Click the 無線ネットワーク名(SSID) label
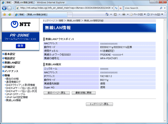The height and width of the screenshot is (124, 168). (x=57, y=55)
